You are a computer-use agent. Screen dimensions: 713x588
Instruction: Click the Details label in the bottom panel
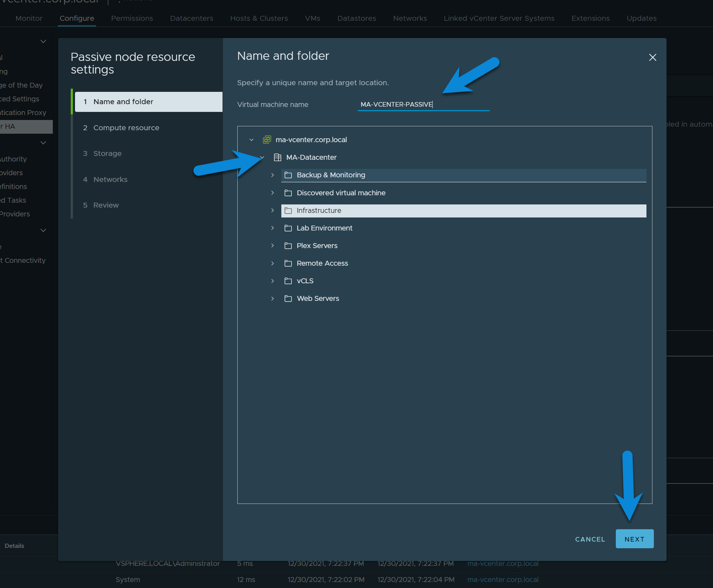14,546
